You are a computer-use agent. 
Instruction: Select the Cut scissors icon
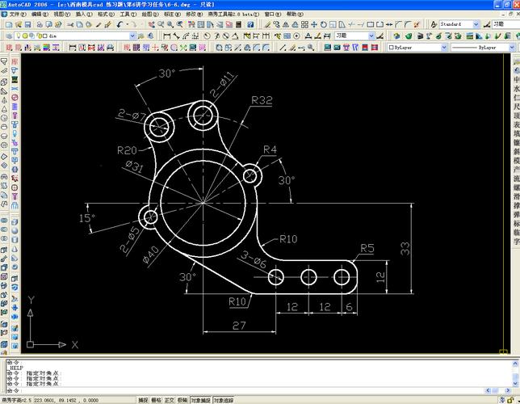(x=70, y=24)
